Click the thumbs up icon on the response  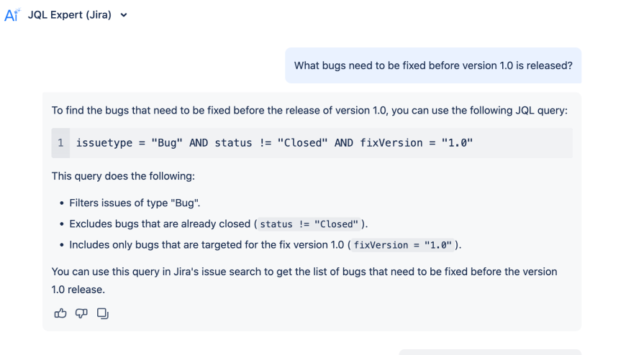[60, 313]
